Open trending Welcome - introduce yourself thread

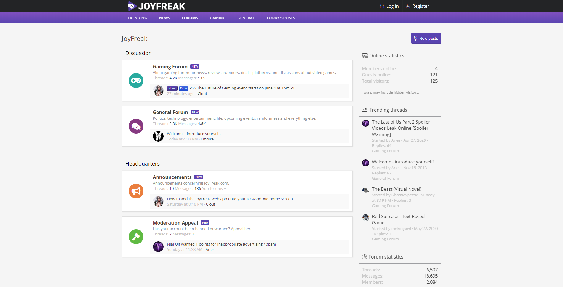coord(403,162)
